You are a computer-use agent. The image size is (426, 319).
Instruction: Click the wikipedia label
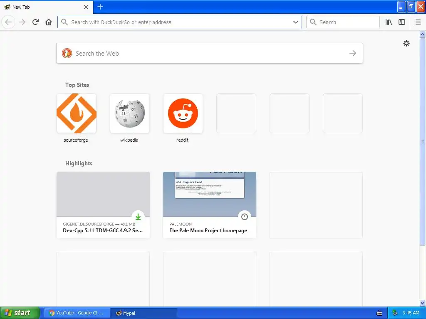pyautogui.click(x=129, y=140)
